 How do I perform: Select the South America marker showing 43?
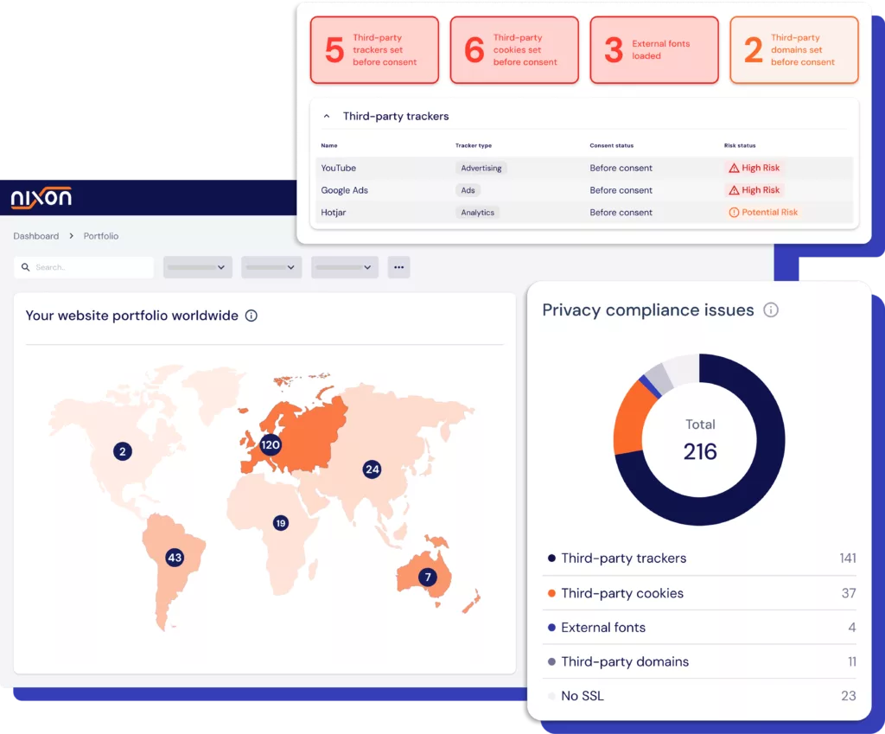tap(175, 558)
